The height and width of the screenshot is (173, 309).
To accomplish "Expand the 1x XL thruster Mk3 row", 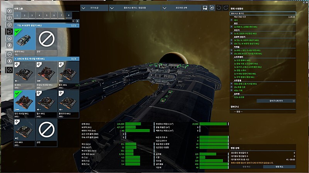I will [x=231, y=33].
